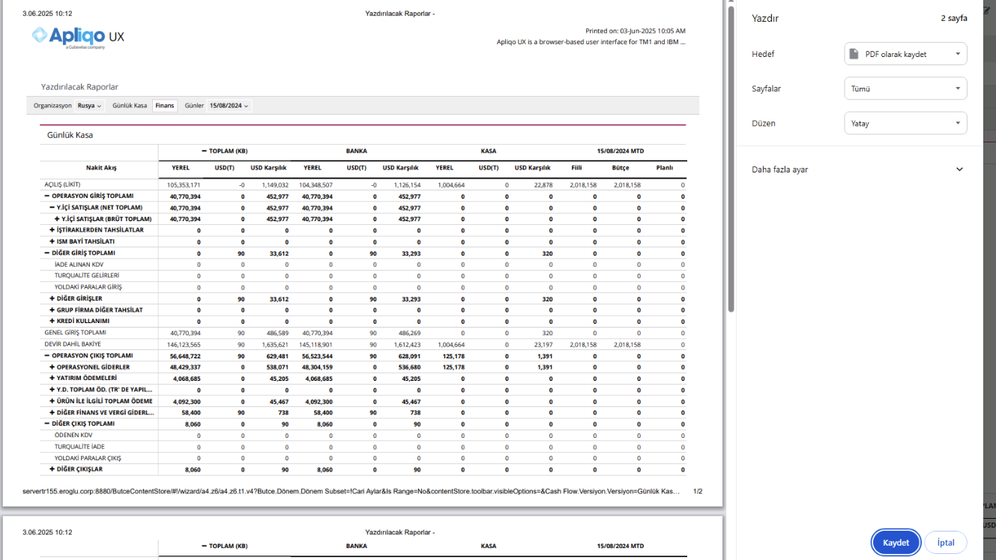
Task: Click the second page preview thumbnail
Action: point(363,538)
